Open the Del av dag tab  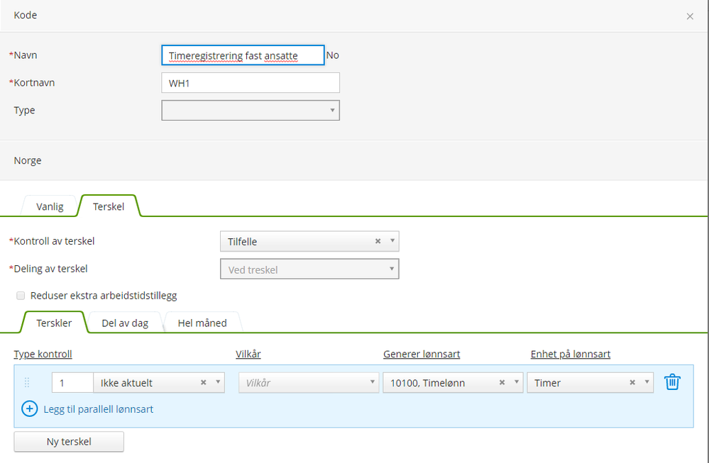pyautogui.click(x=125, y=323)
